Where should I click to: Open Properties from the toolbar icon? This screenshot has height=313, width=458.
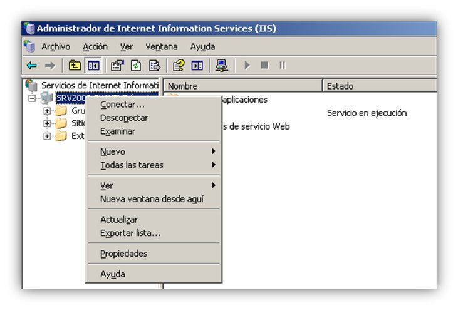coord(117,66)
